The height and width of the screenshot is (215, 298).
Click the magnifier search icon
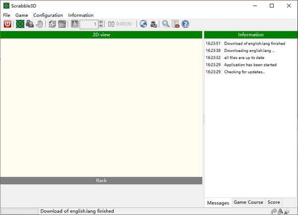pyautogui.click(x=166, y=24)
